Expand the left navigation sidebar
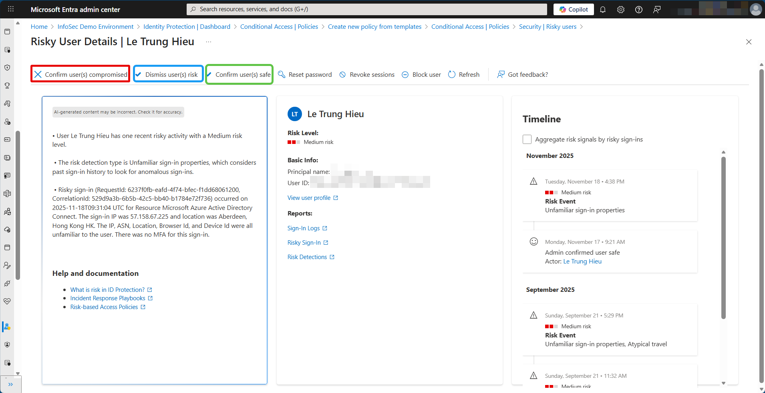Screen dimensions: 765x393 coord(10,384)
